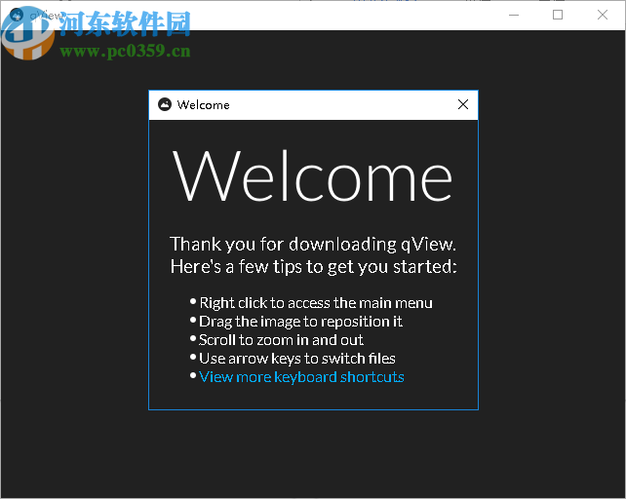The height and width of the screenshot is (499, 626).
Task: Close the Welcome dialog
Action: [x=463, y=104]
